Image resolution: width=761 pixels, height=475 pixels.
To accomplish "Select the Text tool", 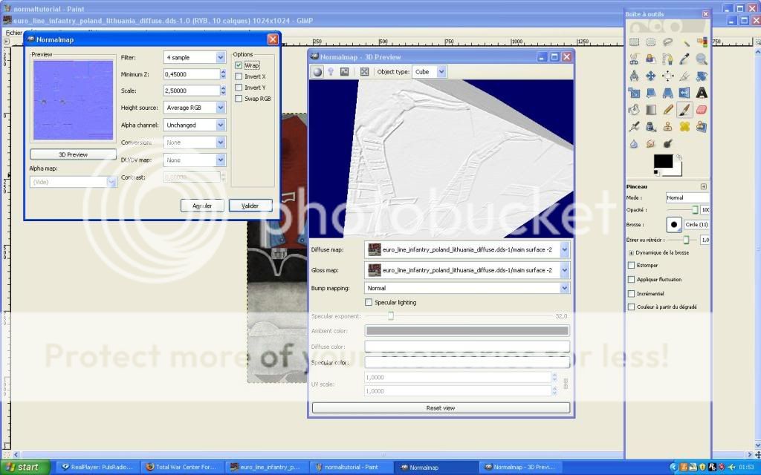I will (702, 93).
